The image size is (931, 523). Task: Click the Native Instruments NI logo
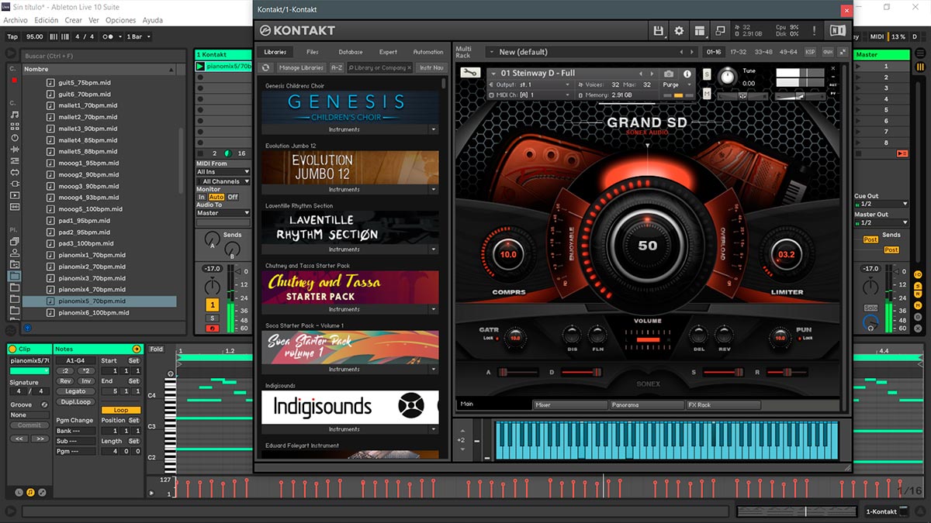[837, 31]
